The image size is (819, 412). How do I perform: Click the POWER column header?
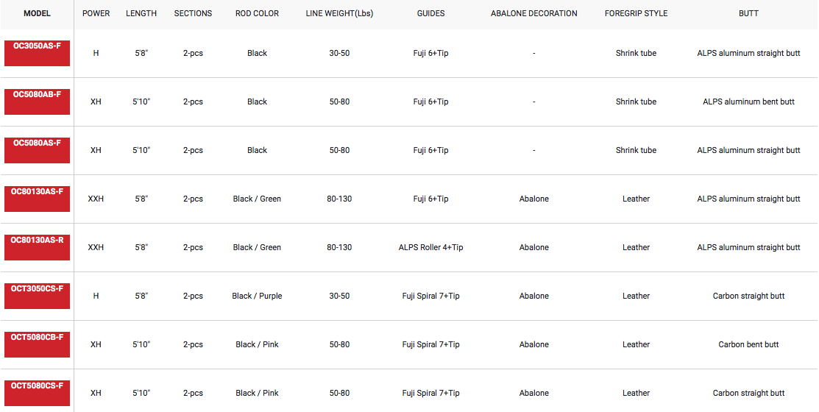(x=96, y=13)
